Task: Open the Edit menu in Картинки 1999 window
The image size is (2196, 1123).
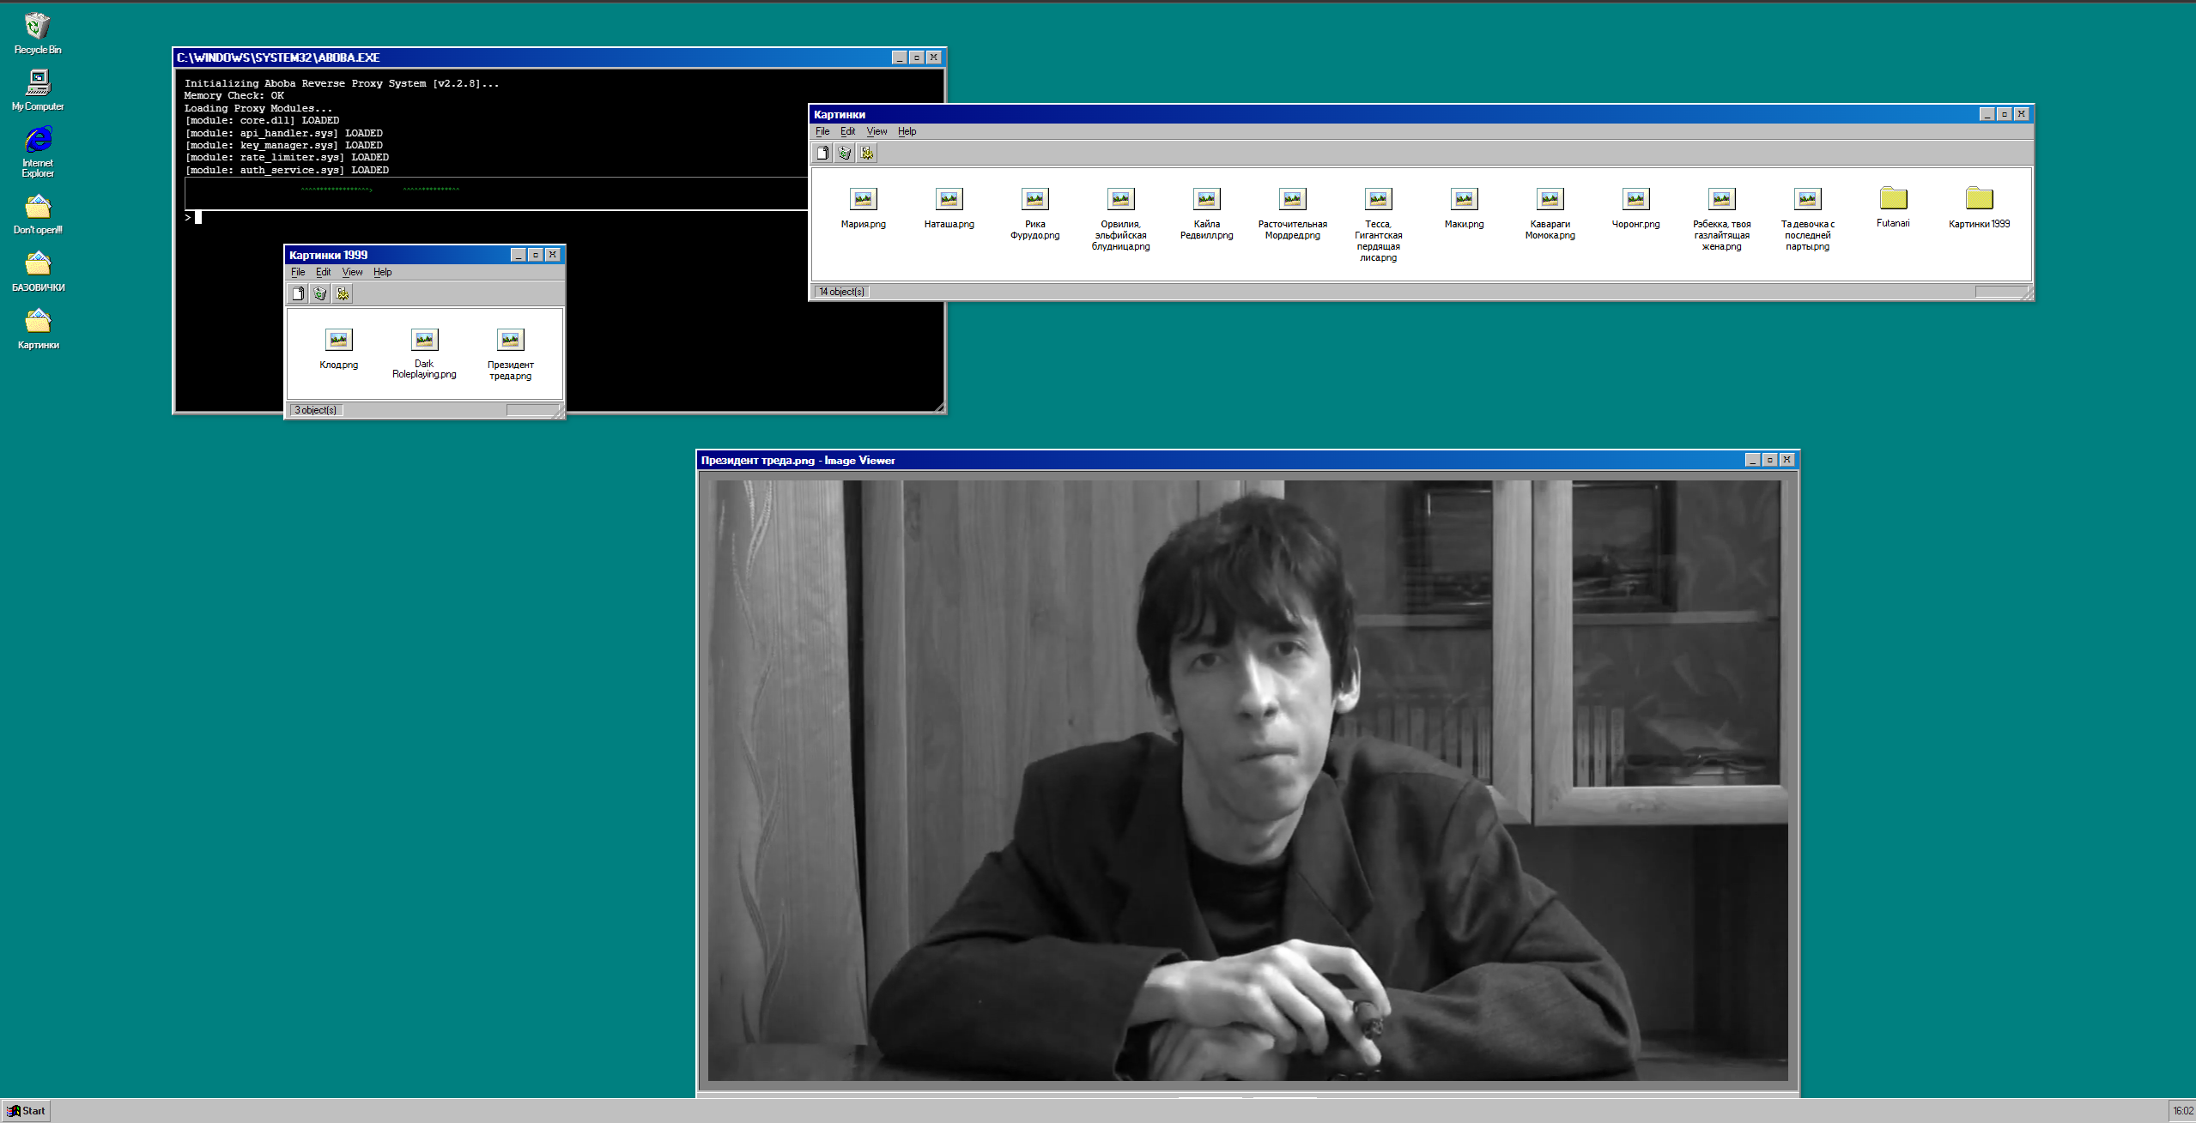Action: (x=323, y=272)
